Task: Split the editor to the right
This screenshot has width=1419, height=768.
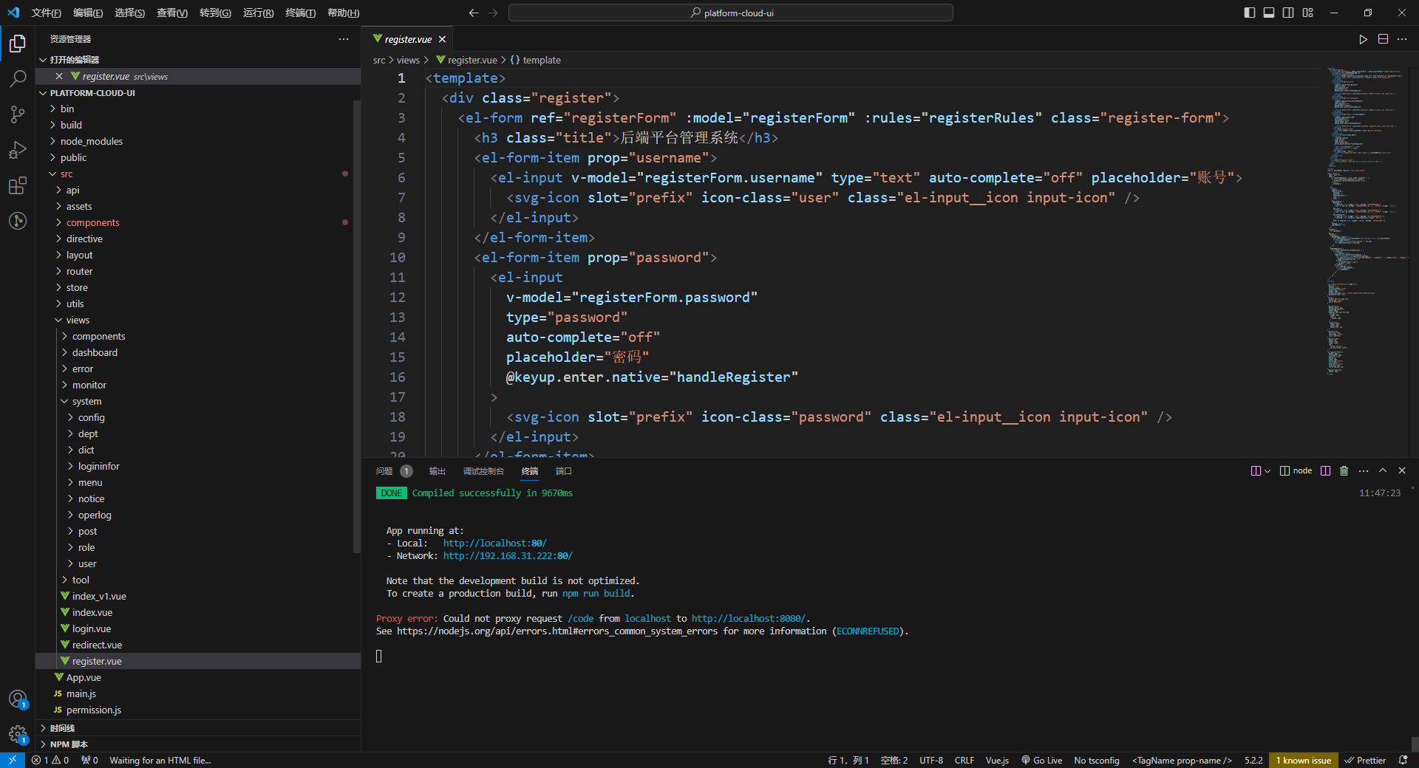Action: 1383,39
